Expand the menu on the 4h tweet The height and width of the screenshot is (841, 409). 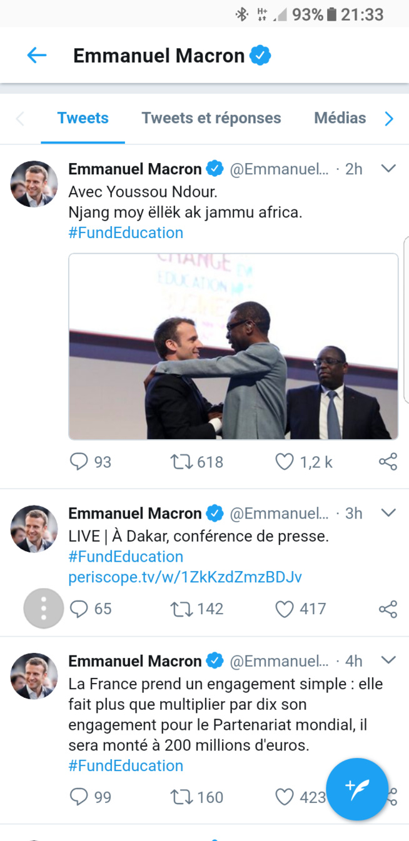(x=388, y=660)
